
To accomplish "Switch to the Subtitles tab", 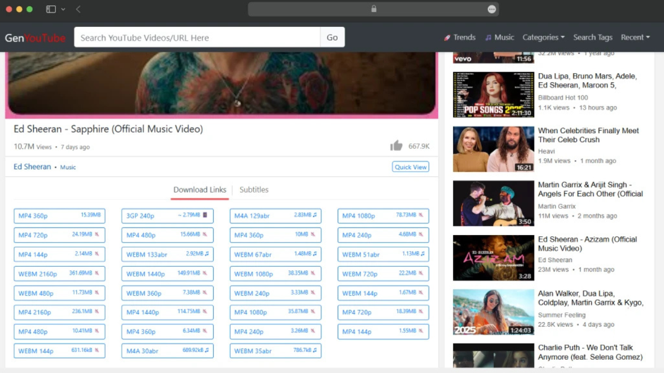I will (254, 190).
